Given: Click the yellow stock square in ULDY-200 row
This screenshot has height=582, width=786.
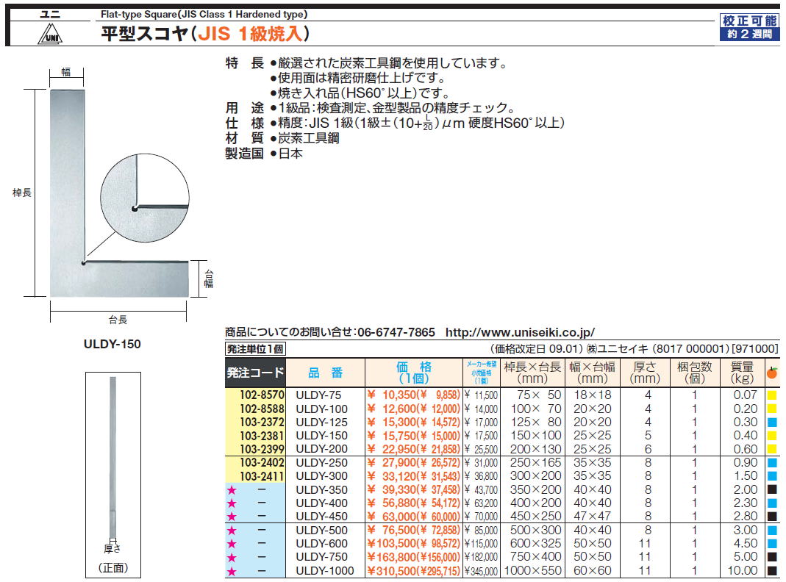Looking at the screenshot, I should 772,449.
